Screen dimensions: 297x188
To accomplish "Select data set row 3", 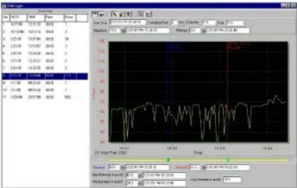I will tap(45, 39).
